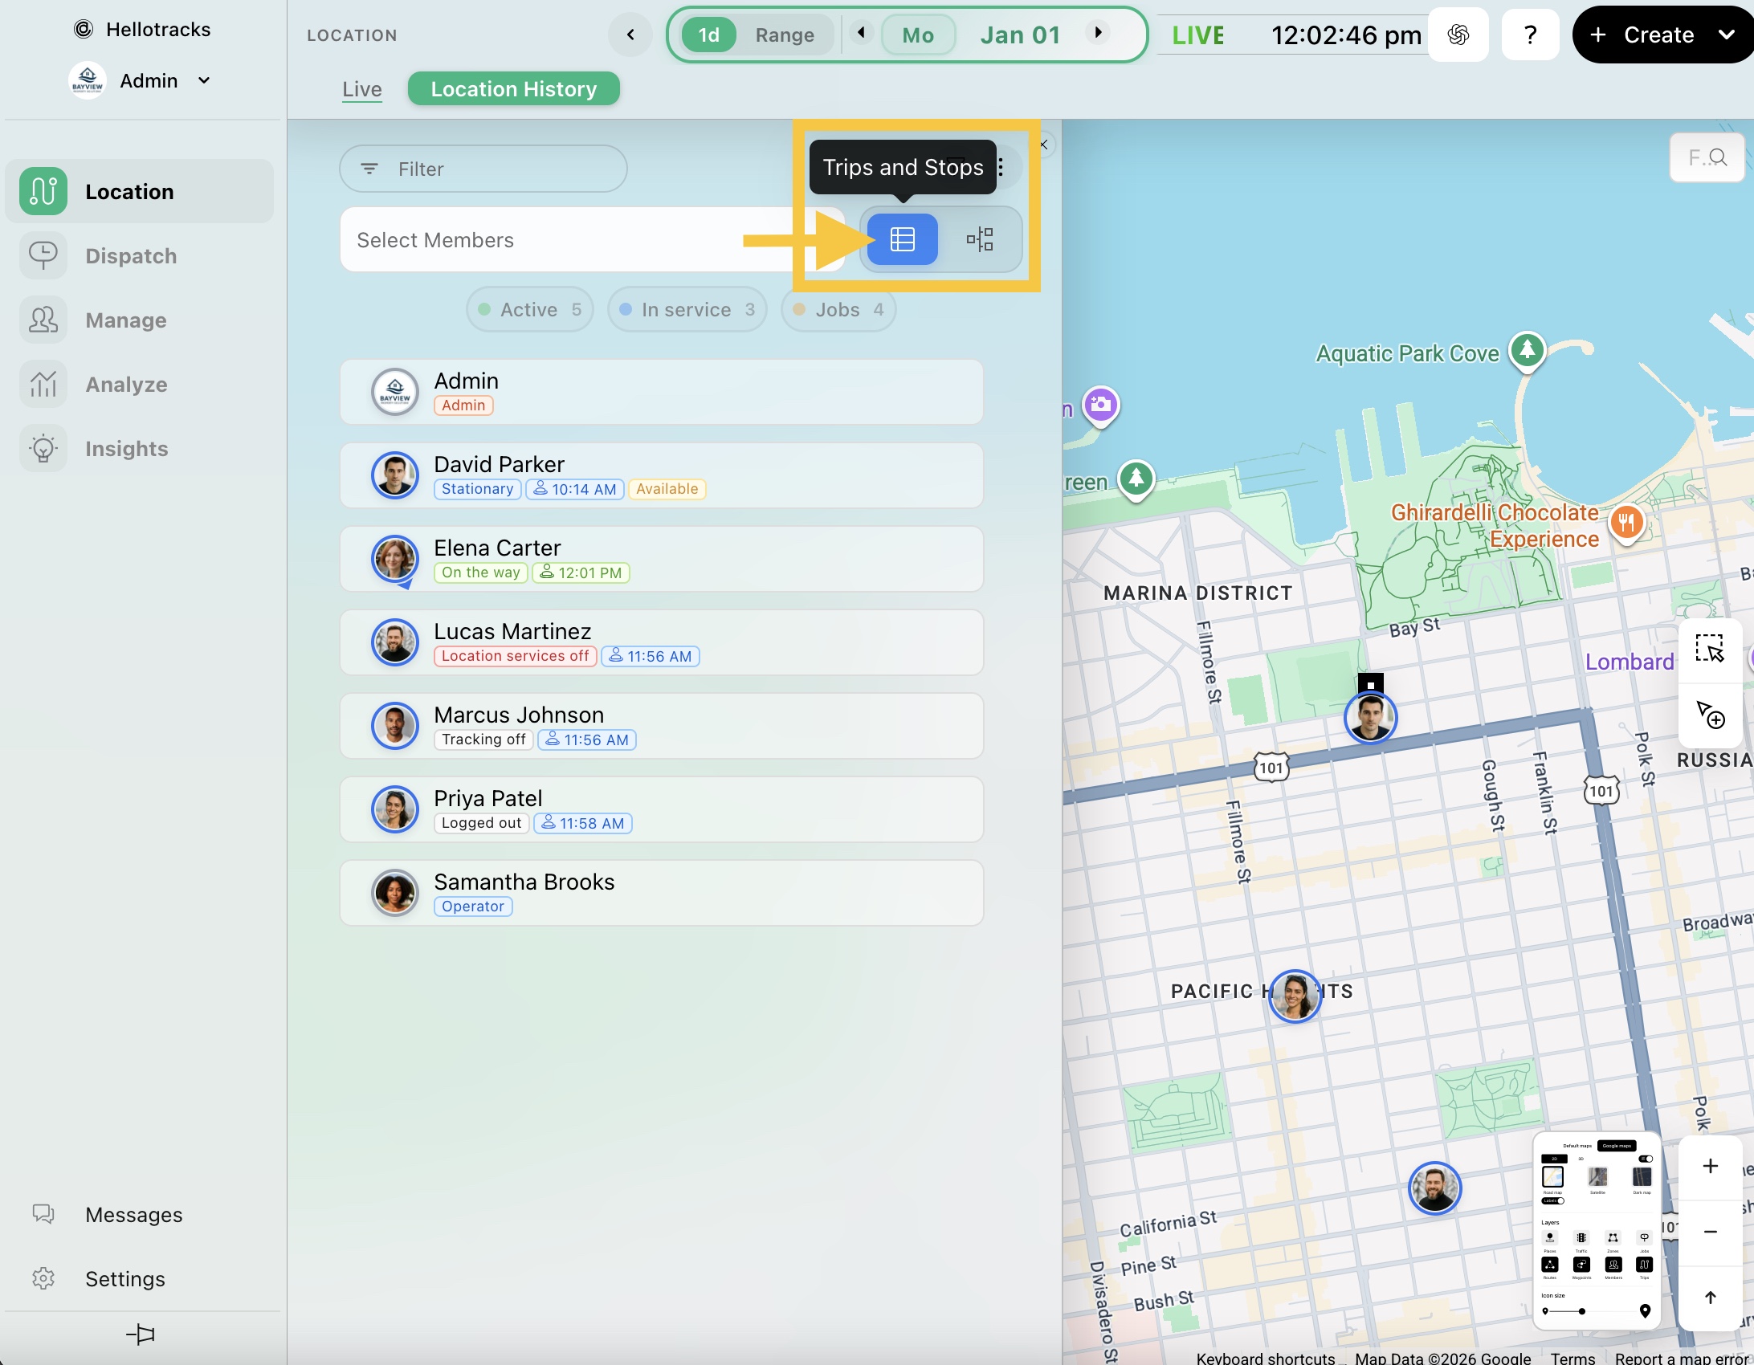The height and width of the screenshot is (1365, 1754).
Task: Open the AI assistant icon in header
Action: point(1458,35)
